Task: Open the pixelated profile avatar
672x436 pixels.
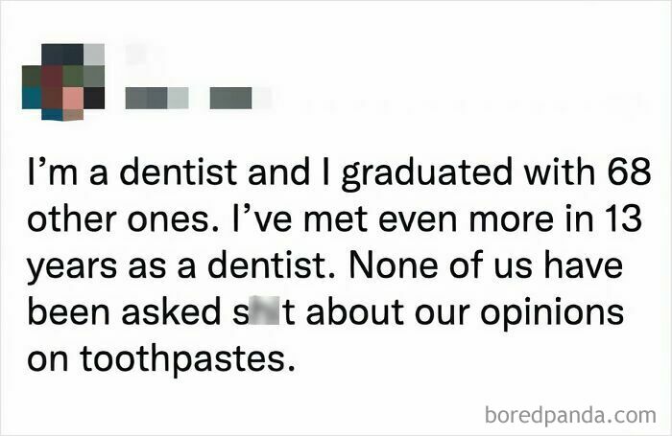Action: click(x=63, y=81)
